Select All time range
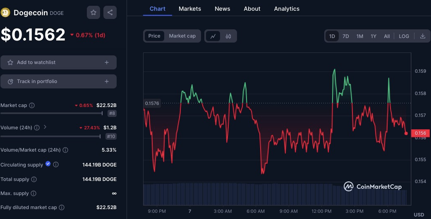Viewport: 431px width, 219px height. point(387,36)
